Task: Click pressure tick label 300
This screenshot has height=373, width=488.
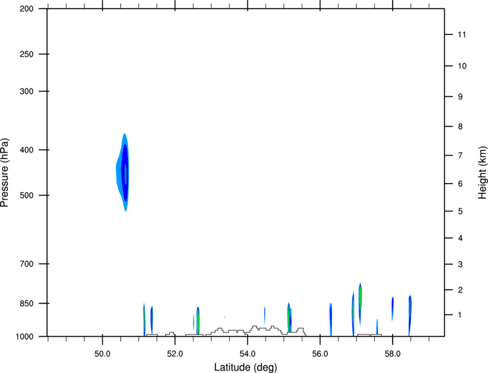Action: (26, 91)
